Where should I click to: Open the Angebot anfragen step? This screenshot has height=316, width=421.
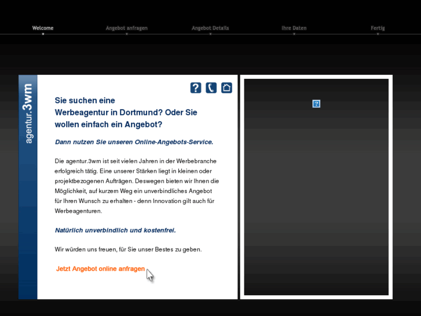click(x=127, y=28)
